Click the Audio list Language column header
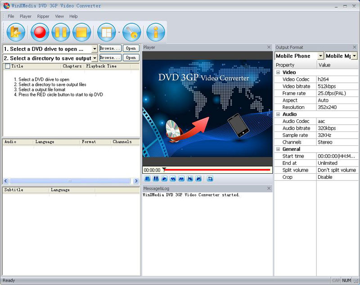 tap(57, 142)
